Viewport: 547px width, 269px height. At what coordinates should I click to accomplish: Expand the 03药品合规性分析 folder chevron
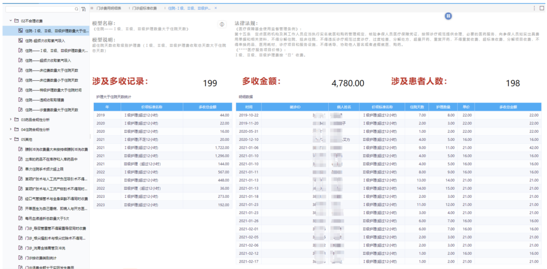11,120
